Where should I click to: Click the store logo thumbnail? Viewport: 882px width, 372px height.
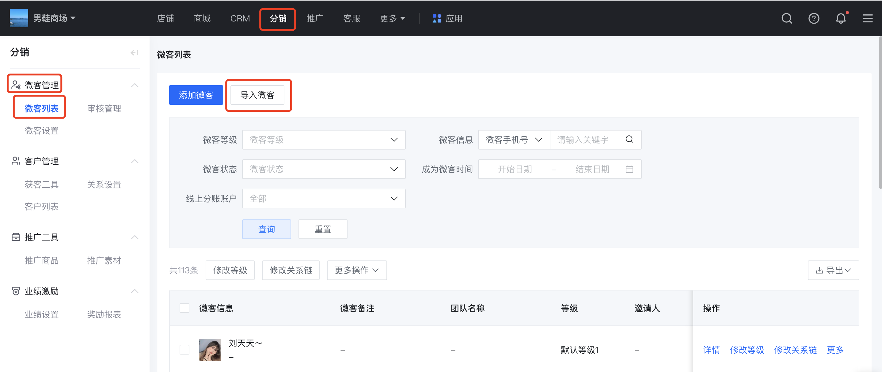coord(19,18)
